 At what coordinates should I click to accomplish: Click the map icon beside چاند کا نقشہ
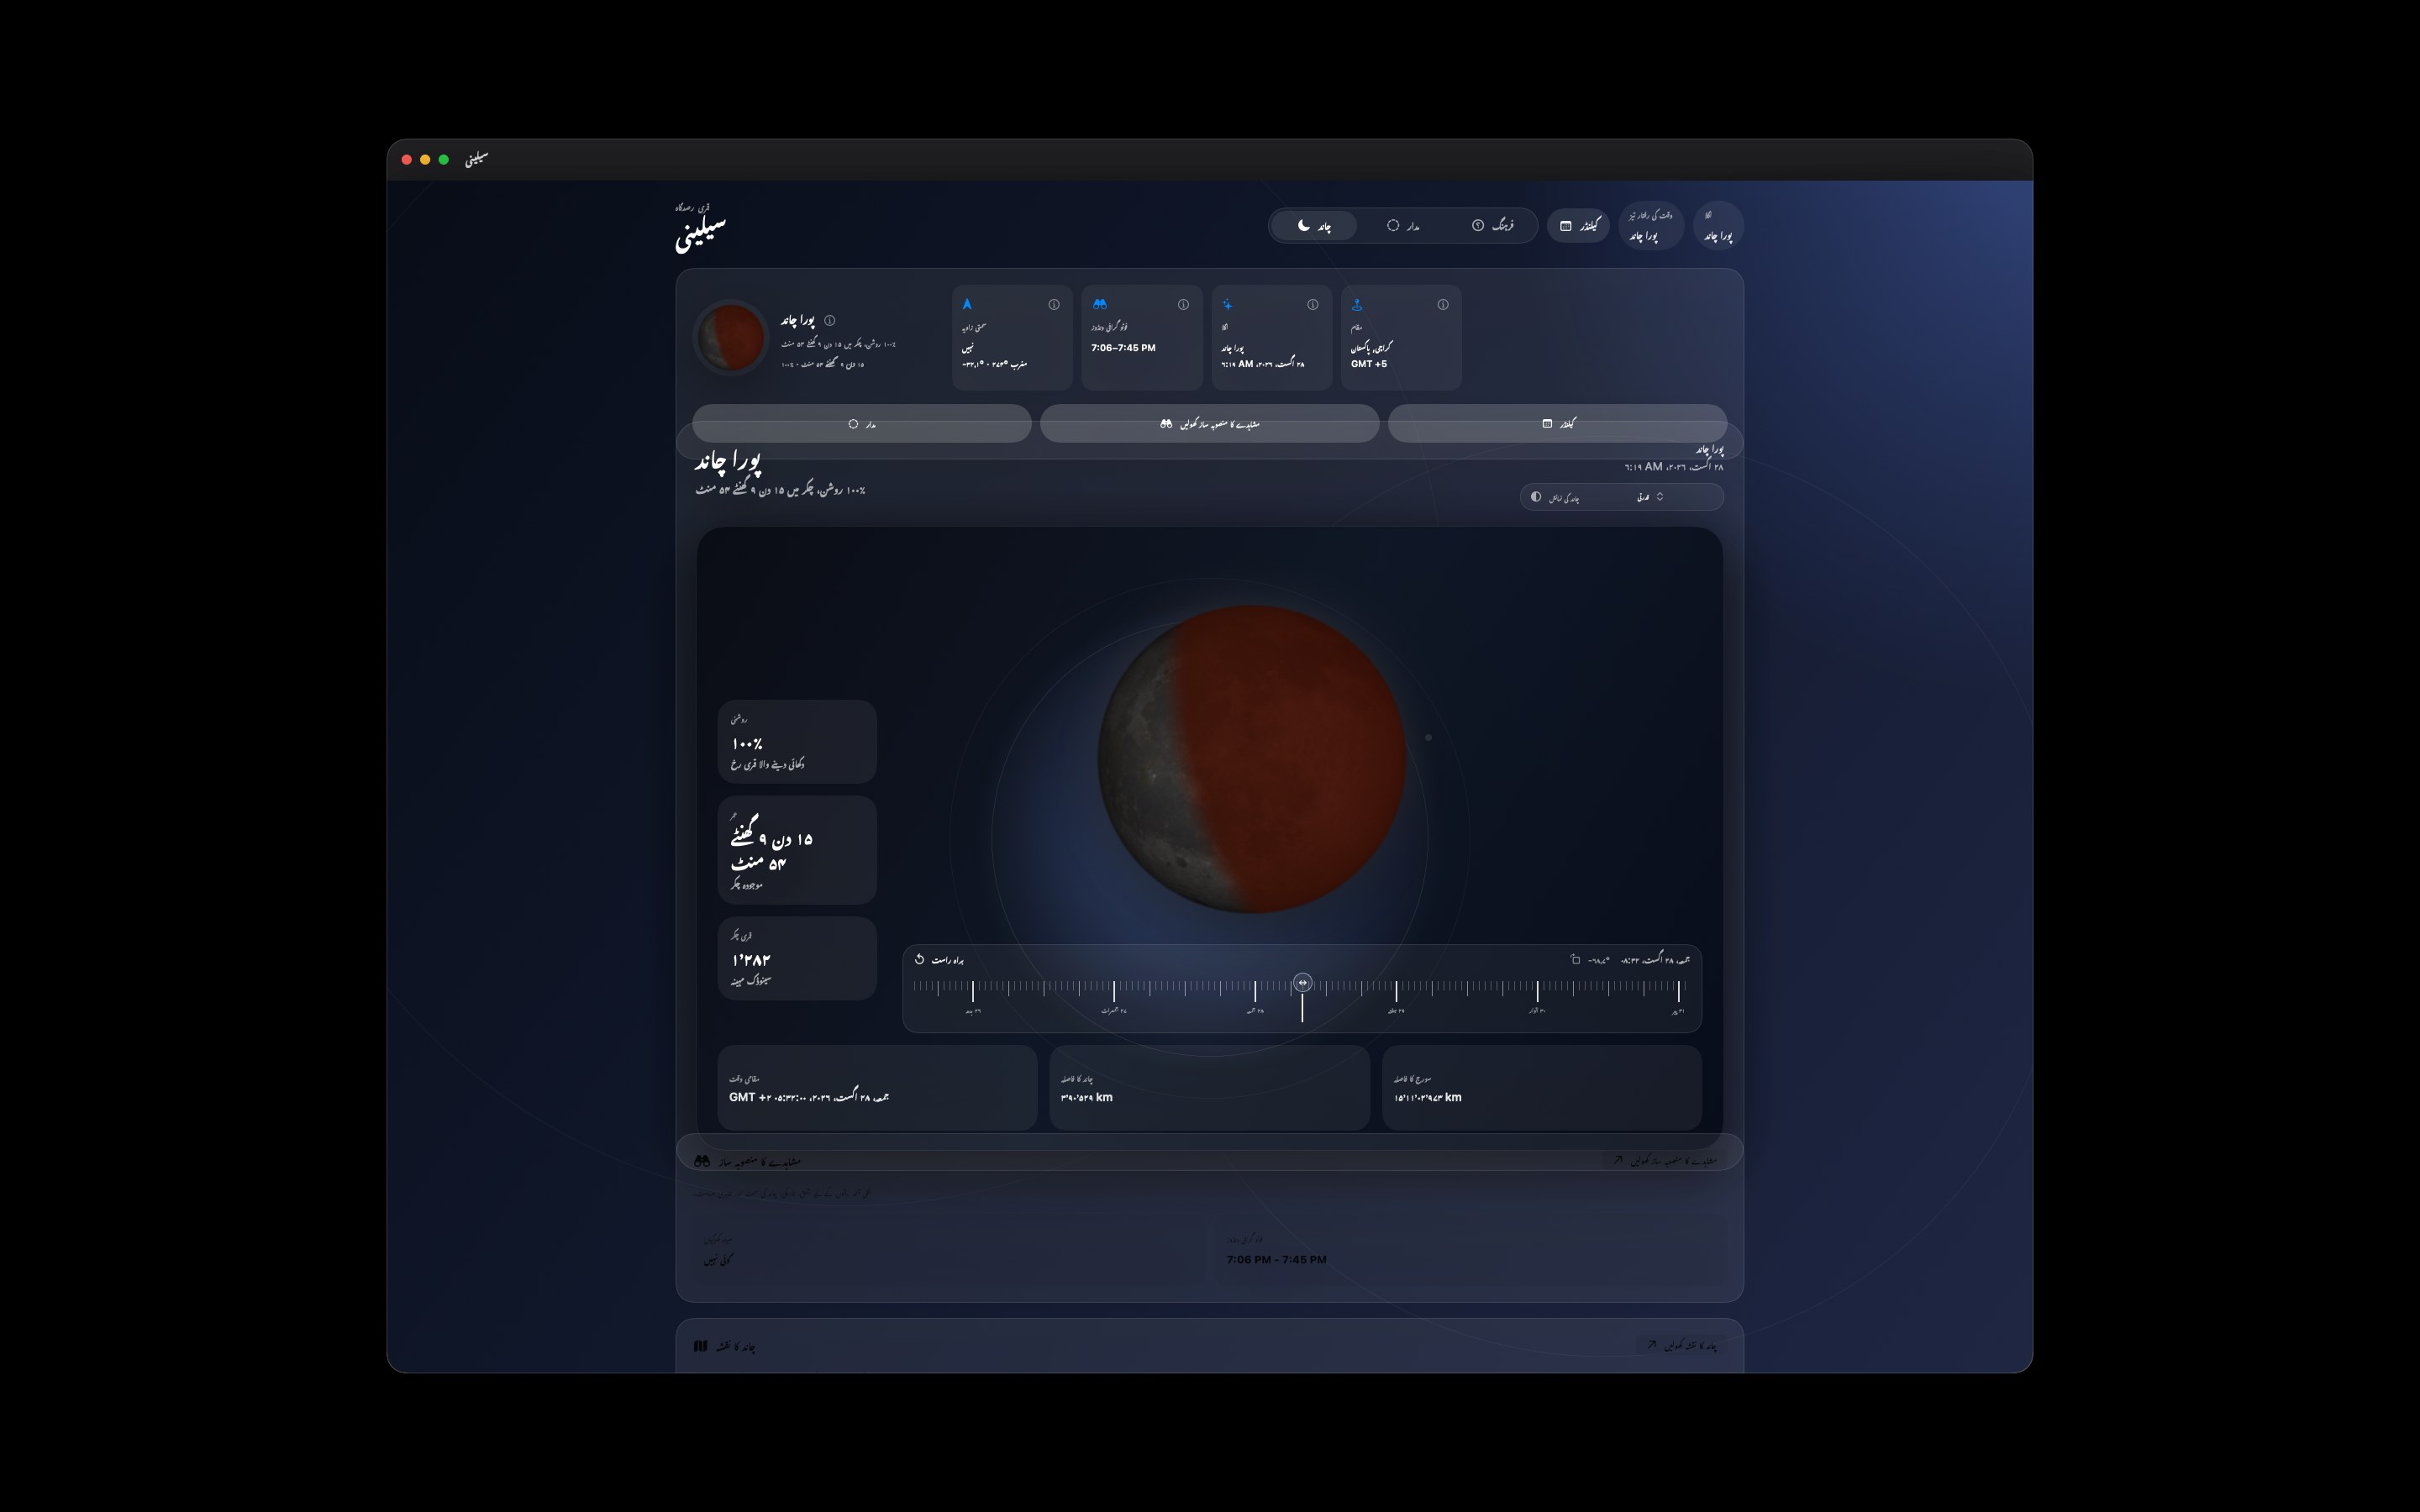coord(701,1346)
